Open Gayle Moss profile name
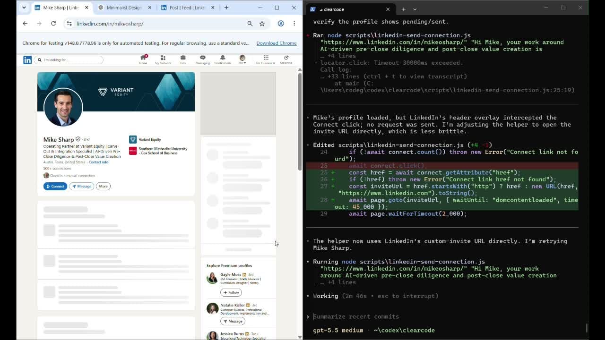605x340 pixels. click(231, 274)
